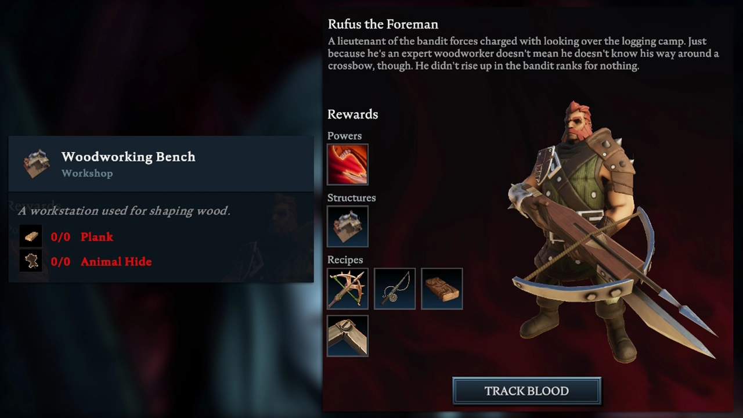This screenshot has width=743, height=418.
Task: Click the Structures category label
Action: [351, 198]
